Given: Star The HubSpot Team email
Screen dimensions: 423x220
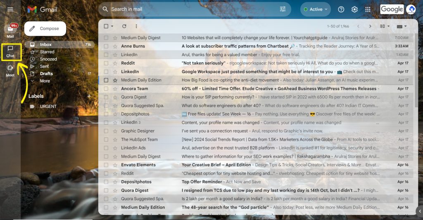Looking at the screenshot, I should coord(115,140).
